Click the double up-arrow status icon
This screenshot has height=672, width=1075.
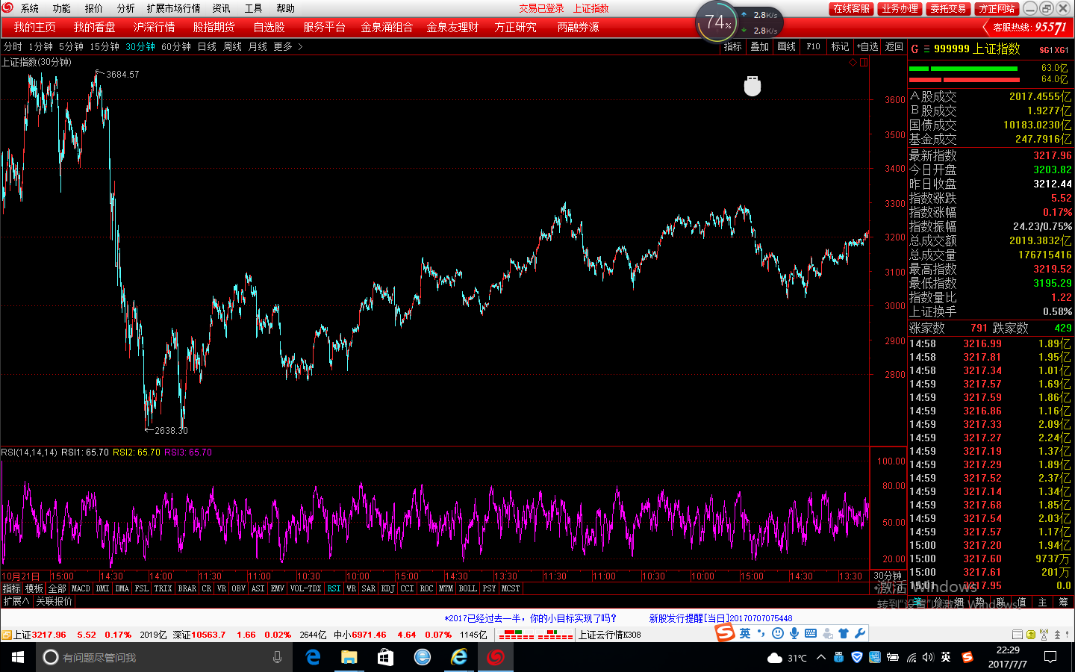pos(1056,635)
